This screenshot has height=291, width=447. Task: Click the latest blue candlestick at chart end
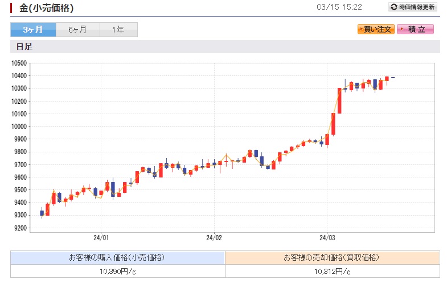coord(393,78)
